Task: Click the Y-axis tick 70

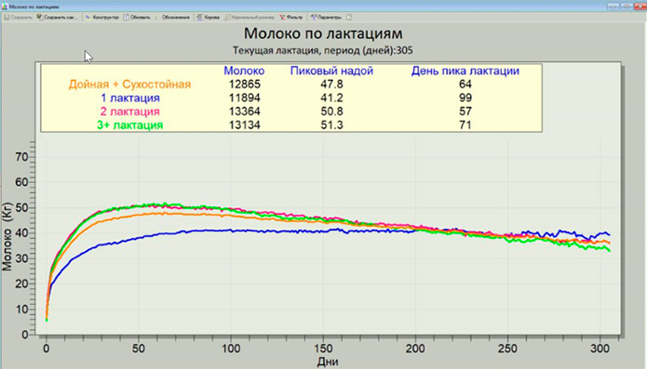Action: pyautogui.click(x=21, y=157)
